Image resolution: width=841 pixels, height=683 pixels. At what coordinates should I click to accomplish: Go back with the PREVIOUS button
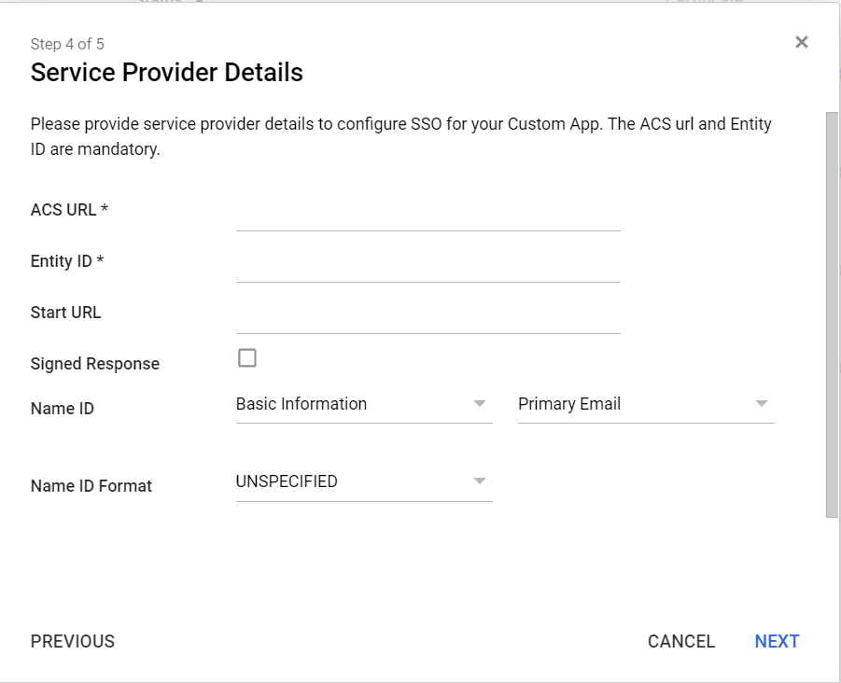73,641
